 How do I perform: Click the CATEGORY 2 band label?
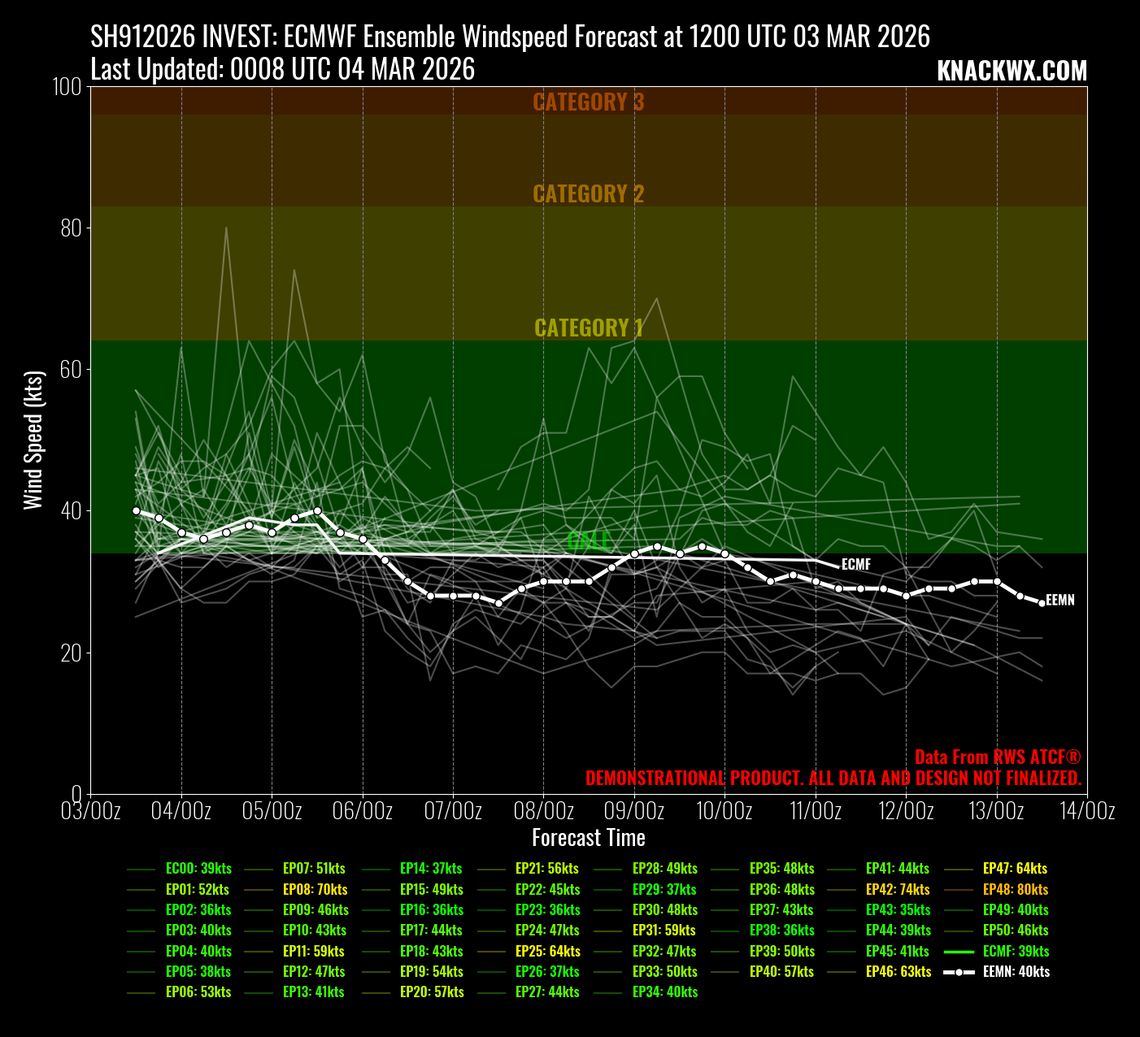click(x=588, y=194)
